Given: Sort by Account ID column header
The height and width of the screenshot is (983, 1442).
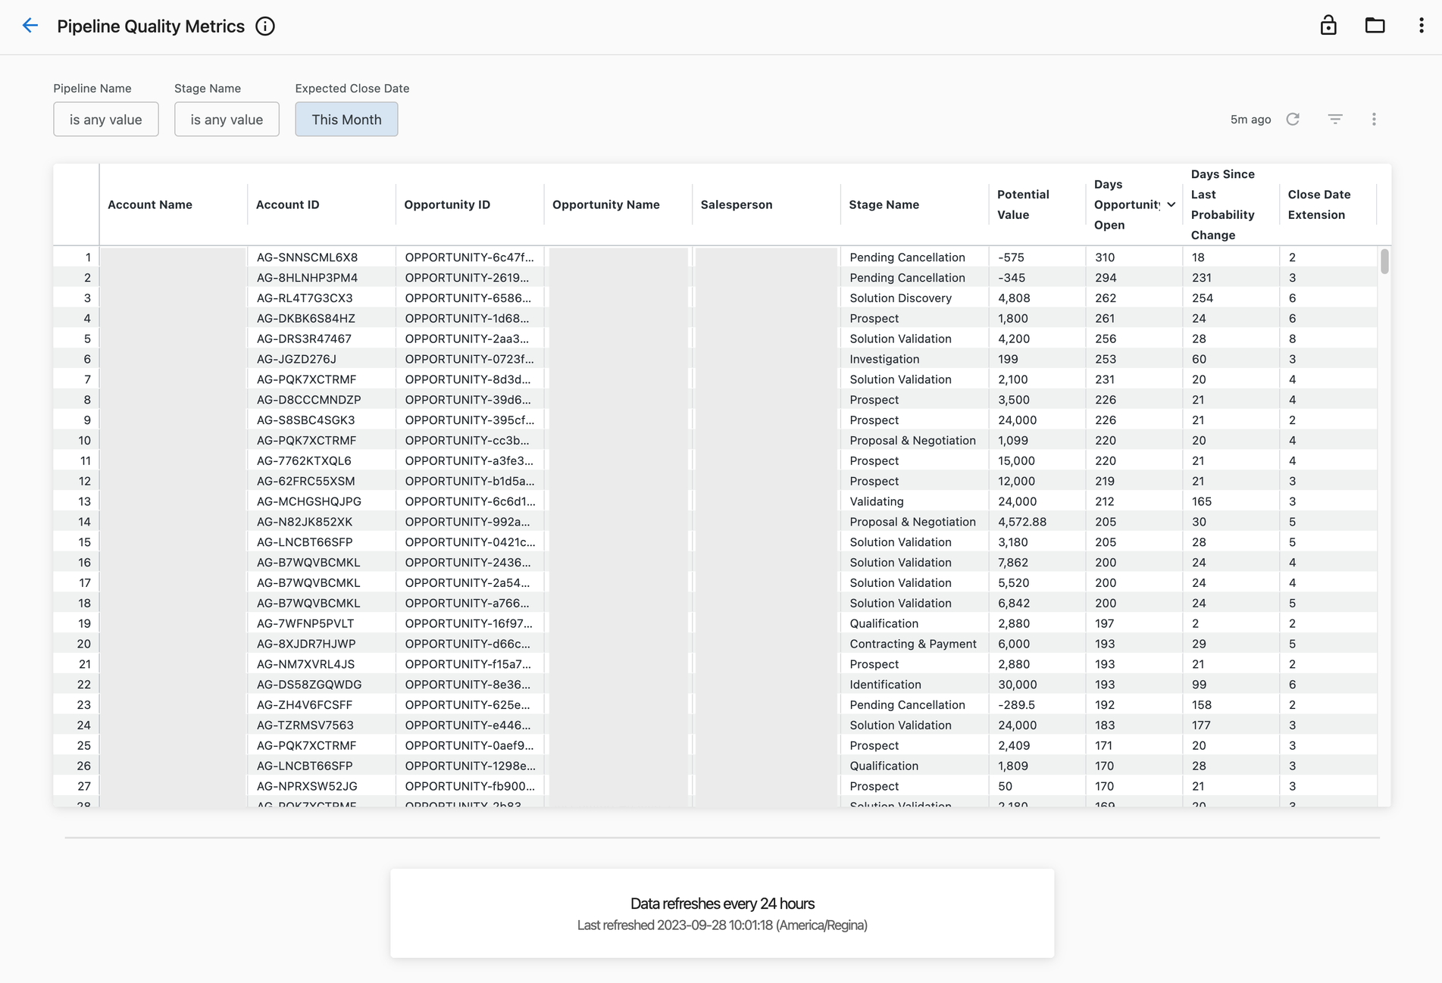Looking at the screenshot, I should point(287,204).
